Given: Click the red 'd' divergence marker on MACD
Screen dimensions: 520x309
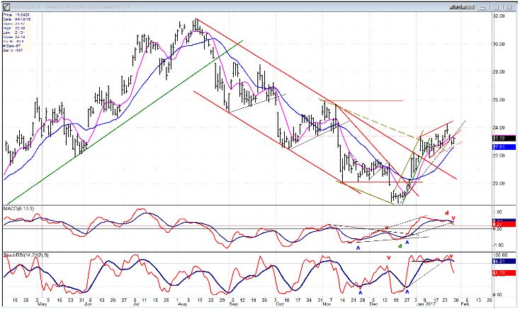Looking at the screenshot, I should point(447,213).
